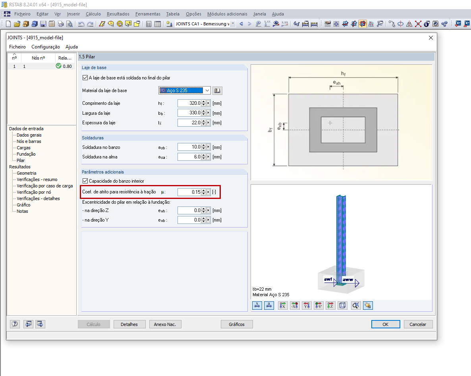Screen dimensions: 471x376
Task: Go to previous table with arrow button
Action: tap(29, 324)
